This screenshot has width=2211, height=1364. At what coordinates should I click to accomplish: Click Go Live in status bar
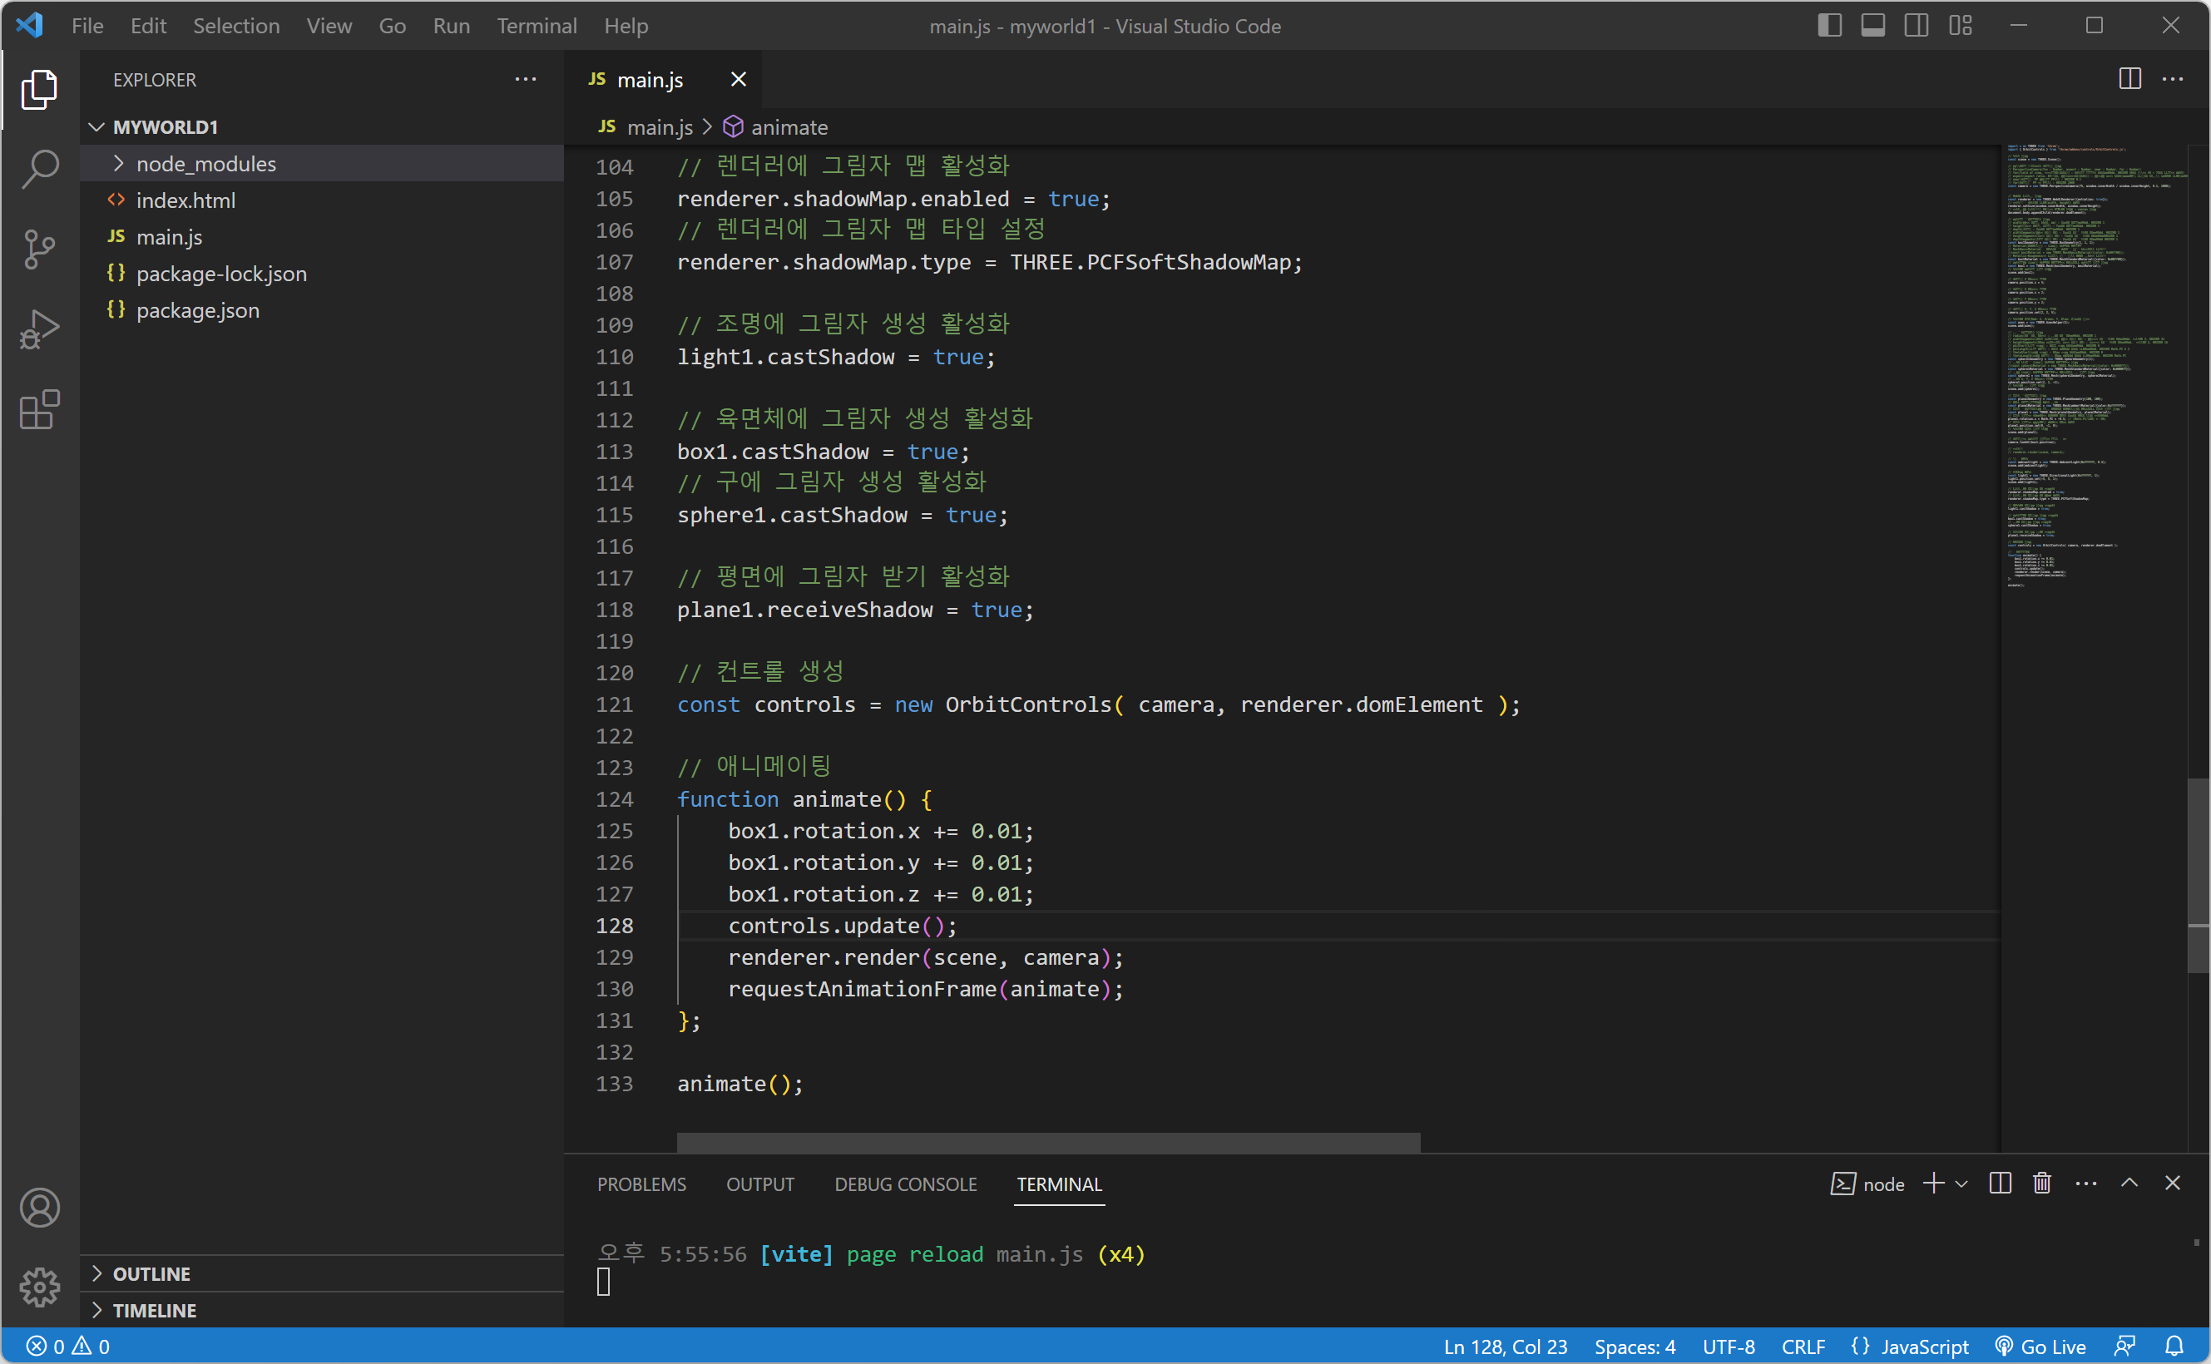click(x=2040, y=1346)
